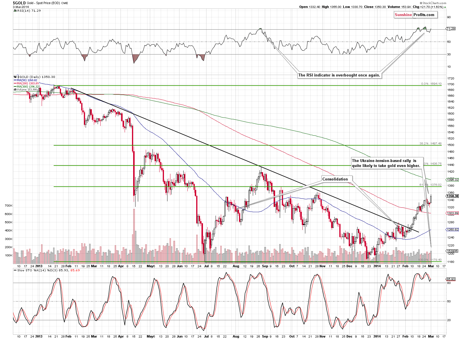Click the 1350.30 price axis tag

[x=452, y=196]
